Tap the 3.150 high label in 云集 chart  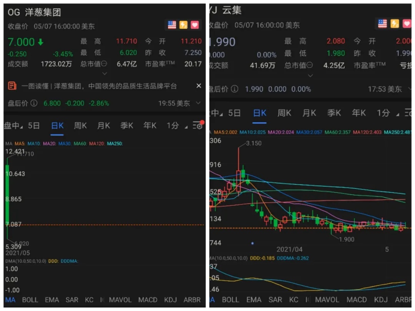coord(254,143)
